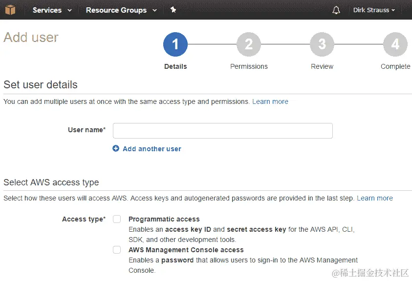Click step 3 Review circle
Image resolution: width=412 pixels, height=281 pixels.
322,45
